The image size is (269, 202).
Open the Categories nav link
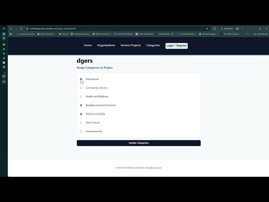tap(153, 45)
